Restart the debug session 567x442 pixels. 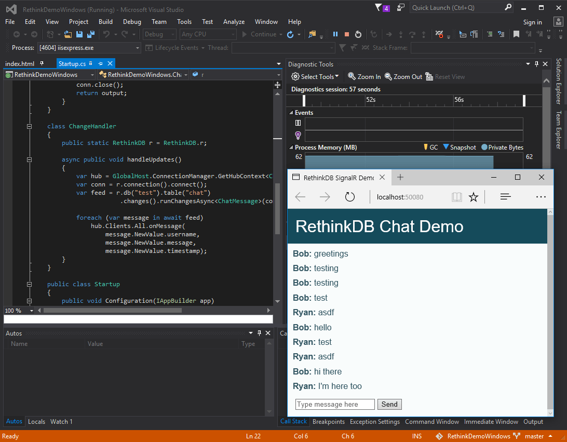point(358,34)
